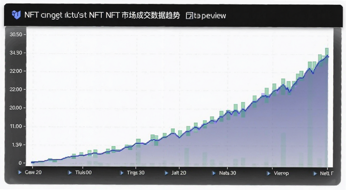Click the 11.00 y-axis value
The image size is (346, 190).
tap(16, 126)
